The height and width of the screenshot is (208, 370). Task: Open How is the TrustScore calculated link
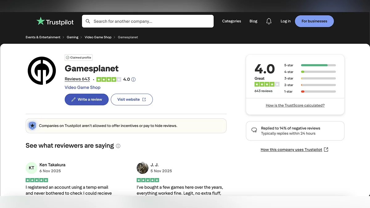coord(295,105)
